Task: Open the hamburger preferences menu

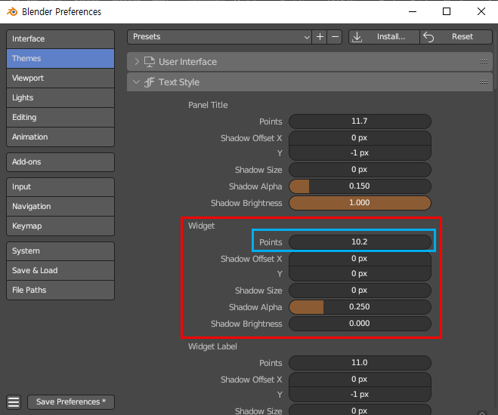Action: tap(14, 402)
